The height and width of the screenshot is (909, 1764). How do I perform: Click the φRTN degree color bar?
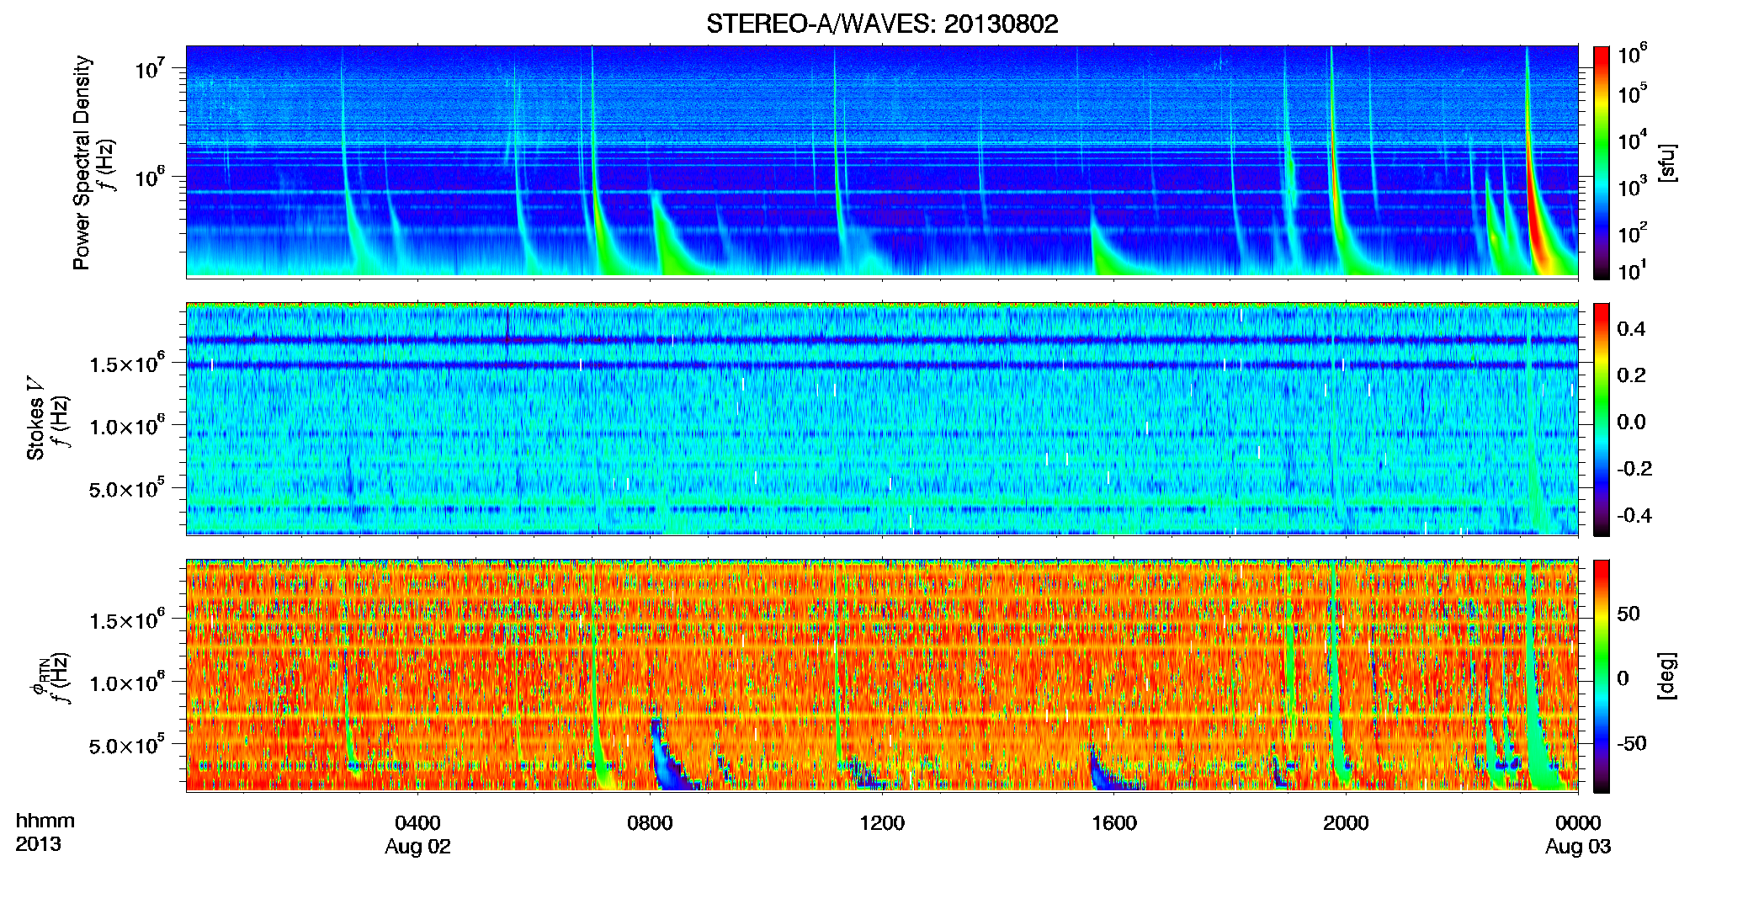(1602, 676)
